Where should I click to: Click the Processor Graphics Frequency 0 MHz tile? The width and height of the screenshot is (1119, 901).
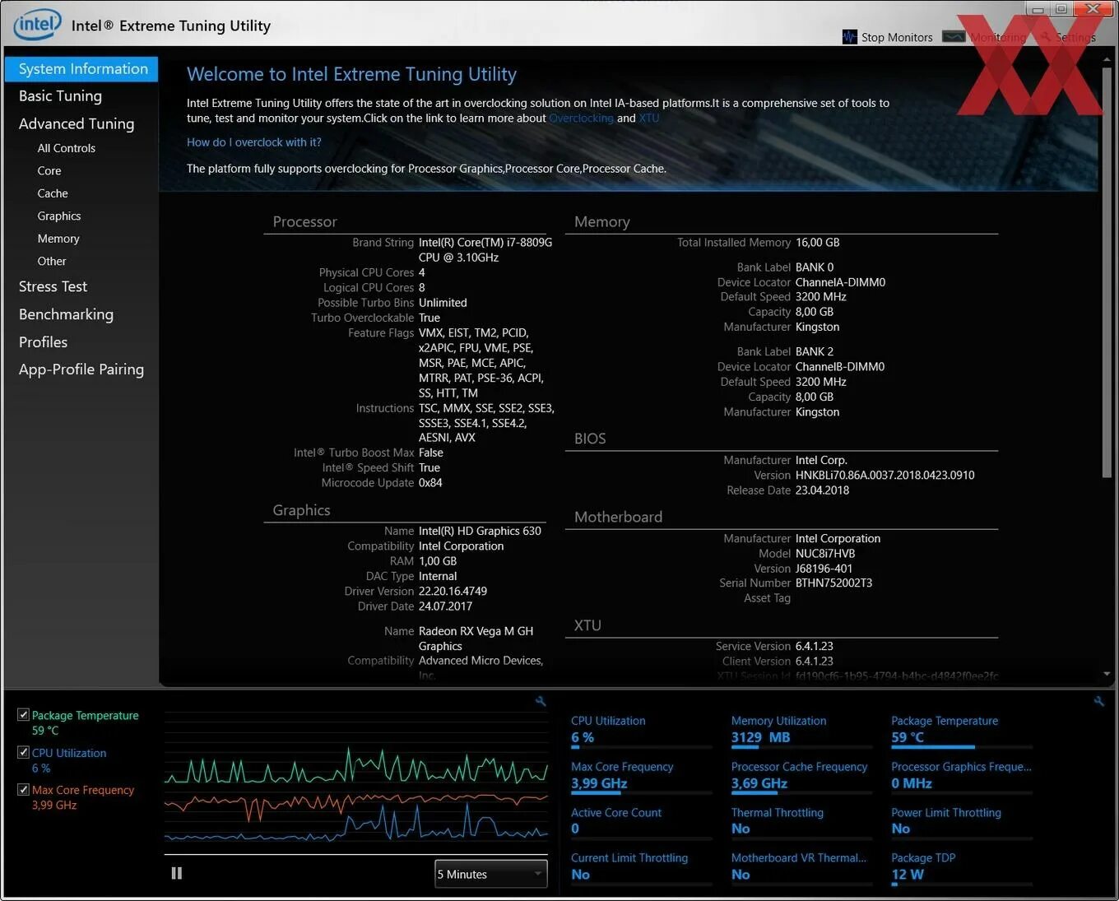[961, 776]
